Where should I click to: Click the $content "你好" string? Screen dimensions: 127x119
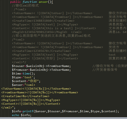pyautogui.click(x=34, y=81)
